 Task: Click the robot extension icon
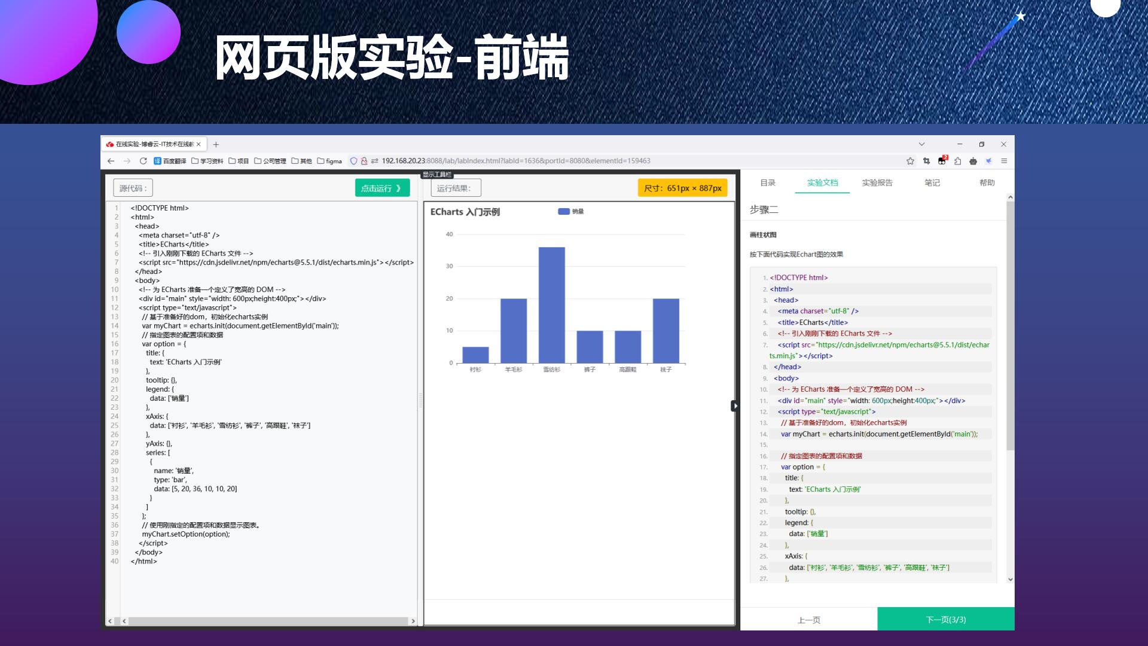pos(973,161)
